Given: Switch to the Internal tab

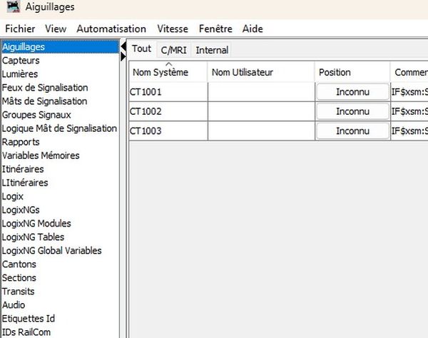Looking at the screenshot, I should tap(212, 50).
